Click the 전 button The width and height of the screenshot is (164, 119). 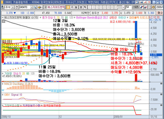[x=17, y=7]
